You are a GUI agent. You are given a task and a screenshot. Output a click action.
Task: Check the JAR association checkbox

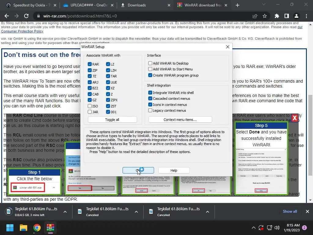pos(90,112)
